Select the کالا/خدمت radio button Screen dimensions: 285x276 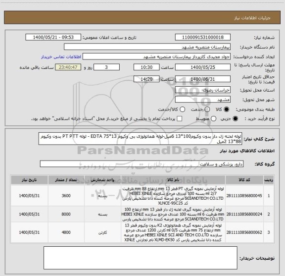182,110
